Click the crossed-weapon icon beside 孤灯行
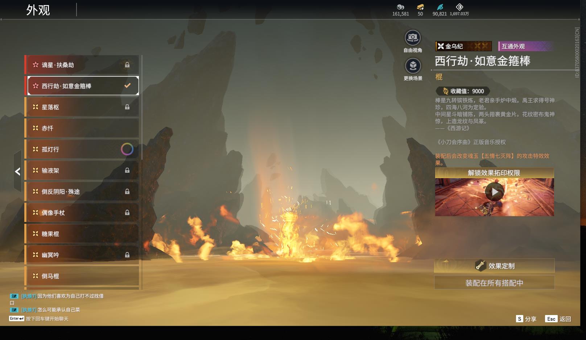This screenshot has height=340, width=586. pyautogui.click(x=36, y=149)
